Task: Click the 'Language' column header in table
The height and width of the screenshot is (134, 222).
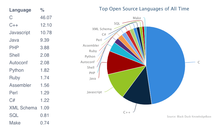Action: pyautogui.click(x=20, y=10)
